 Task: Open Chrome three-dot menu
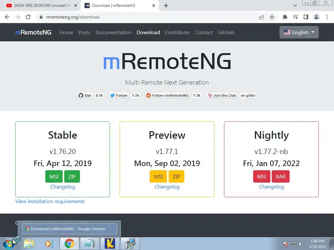click(327, 17)
